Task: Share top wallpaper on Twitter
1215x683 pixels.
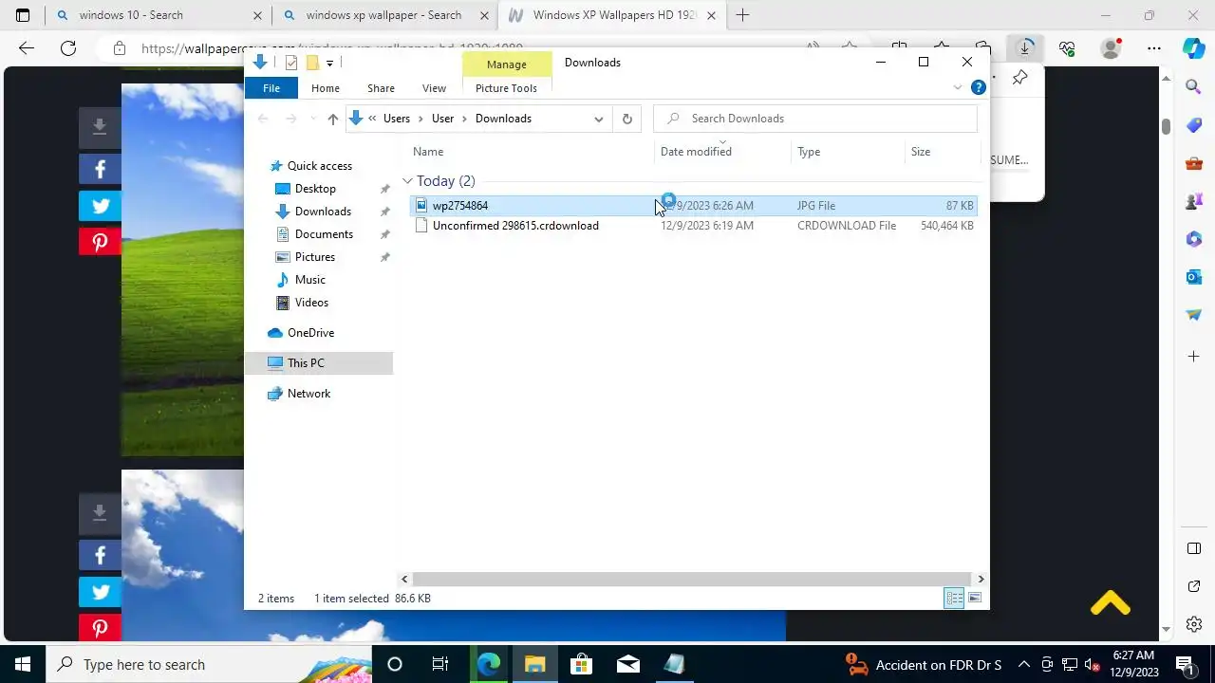Action: coord(100,206)
